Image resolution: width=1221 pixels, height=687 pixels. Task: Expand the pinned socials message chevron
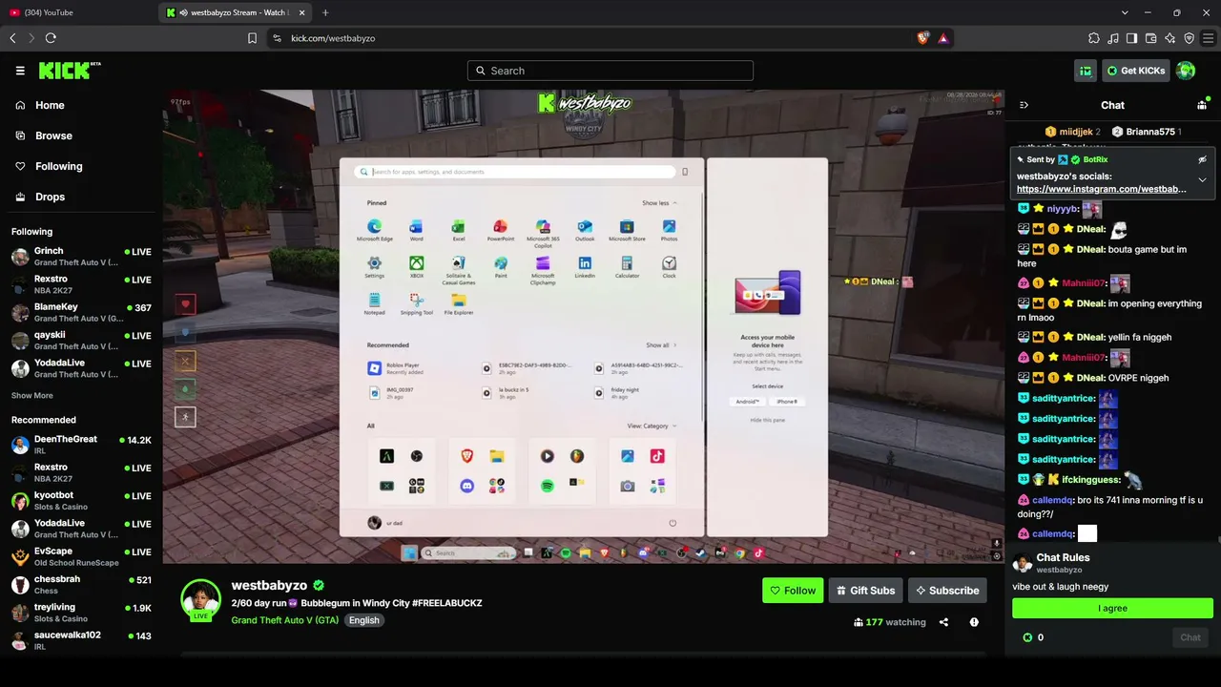1202,179
